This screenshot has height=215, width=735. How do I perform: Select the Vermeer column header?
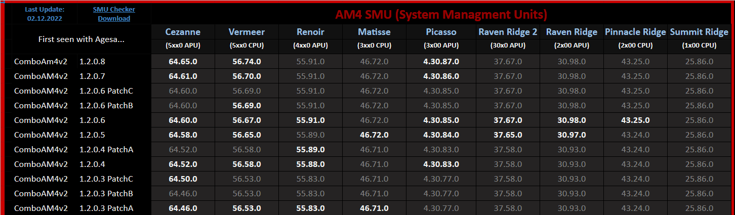click(x=247, y=32)
